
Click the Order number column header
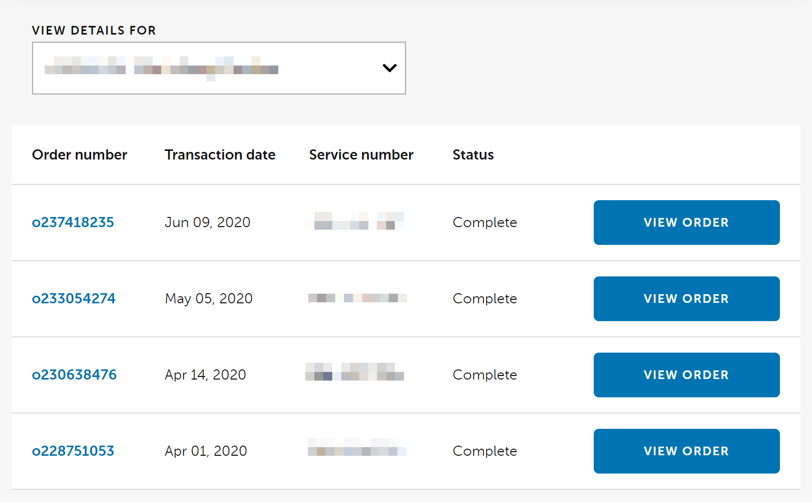click(80, 154)
